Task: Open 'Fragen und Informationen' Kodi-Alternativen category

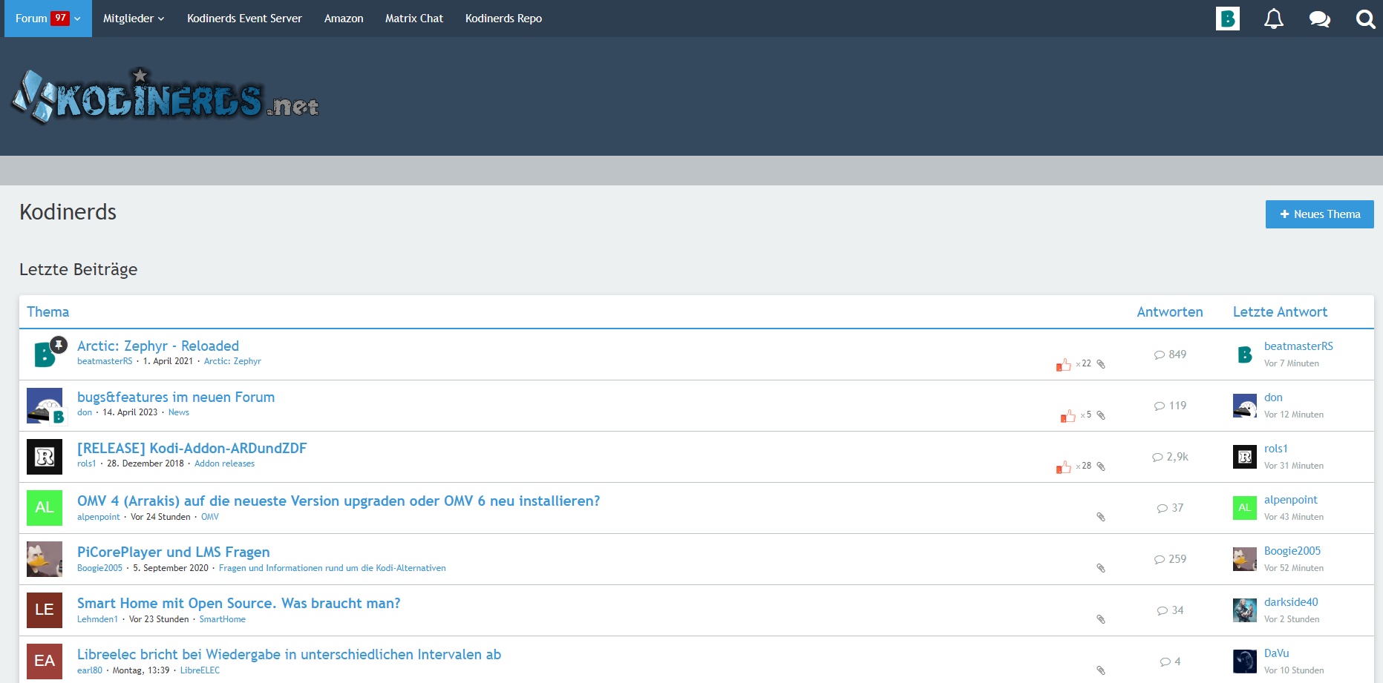Action: pos(332,568)
